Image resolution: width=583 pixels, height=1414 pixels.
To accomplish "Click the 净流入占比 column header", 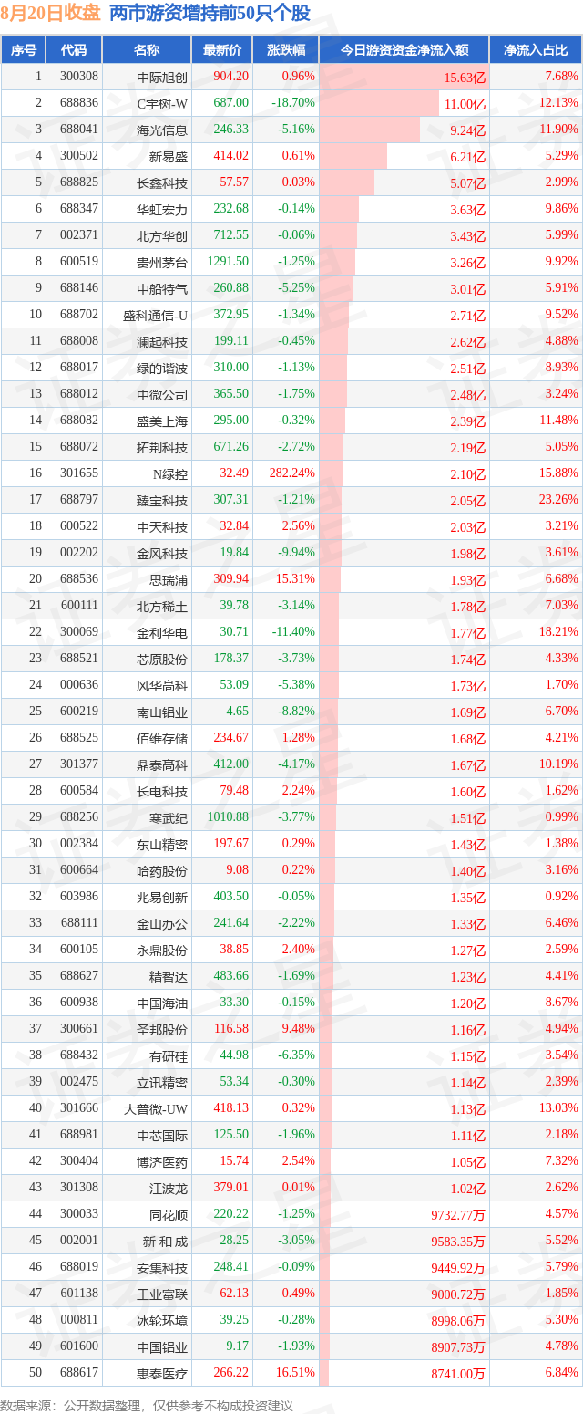I will (x=536, y=50).
